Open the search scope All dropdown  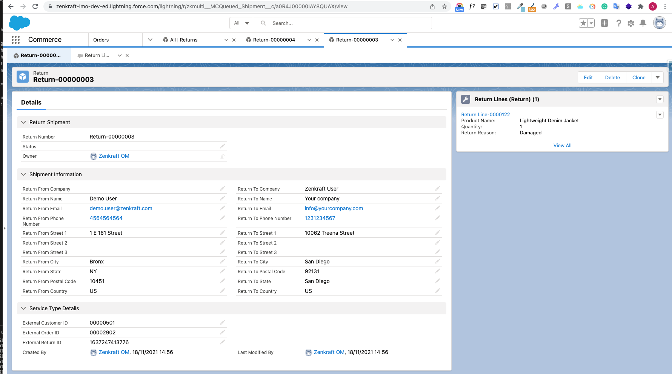click(241, 23)
